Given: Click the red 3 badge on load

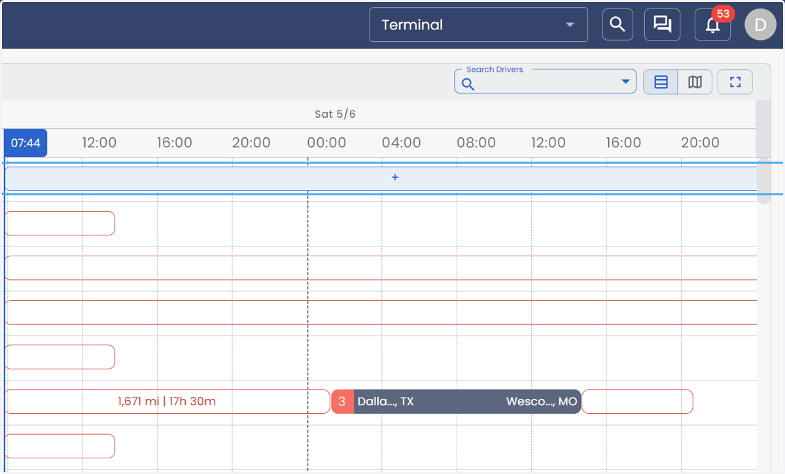Looking at the screenshot, I should (x=342, y=401).
